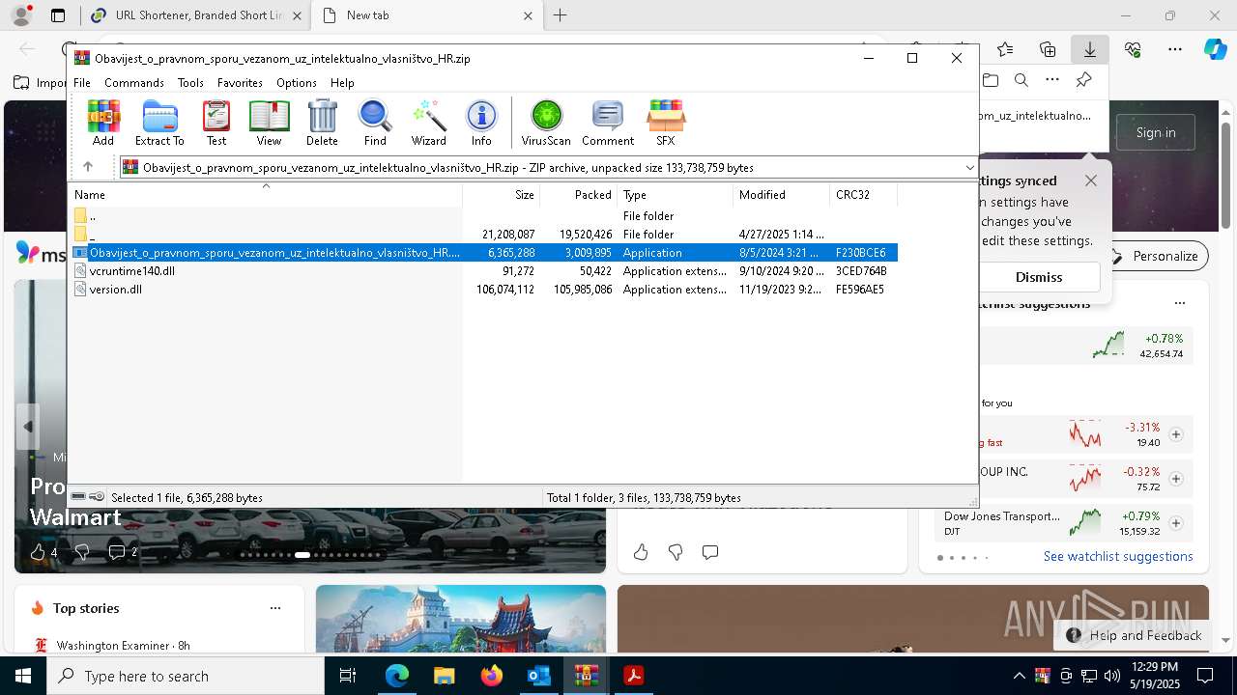
Task: Open the Tools menu
Action: tap(190, 83)
